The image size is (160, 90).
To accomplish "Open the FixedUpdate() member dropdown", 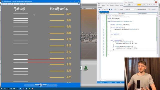I will pyautogui.click(x=148, y=13).
